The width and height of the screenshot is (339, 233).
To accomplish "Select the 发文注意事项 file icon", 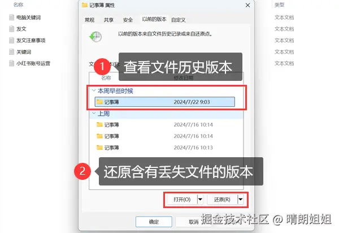I will 12,40.
